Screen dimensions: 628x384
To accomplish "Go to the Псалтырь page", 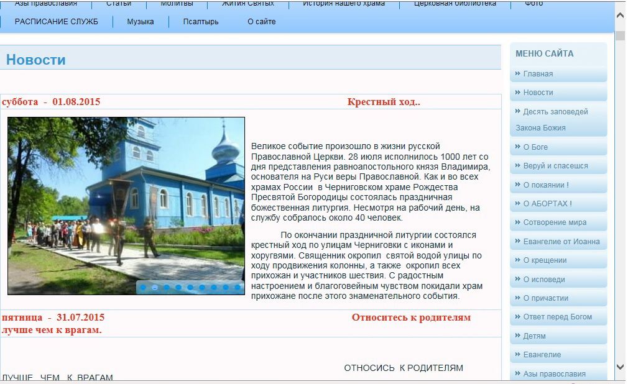I will (201, 22).
